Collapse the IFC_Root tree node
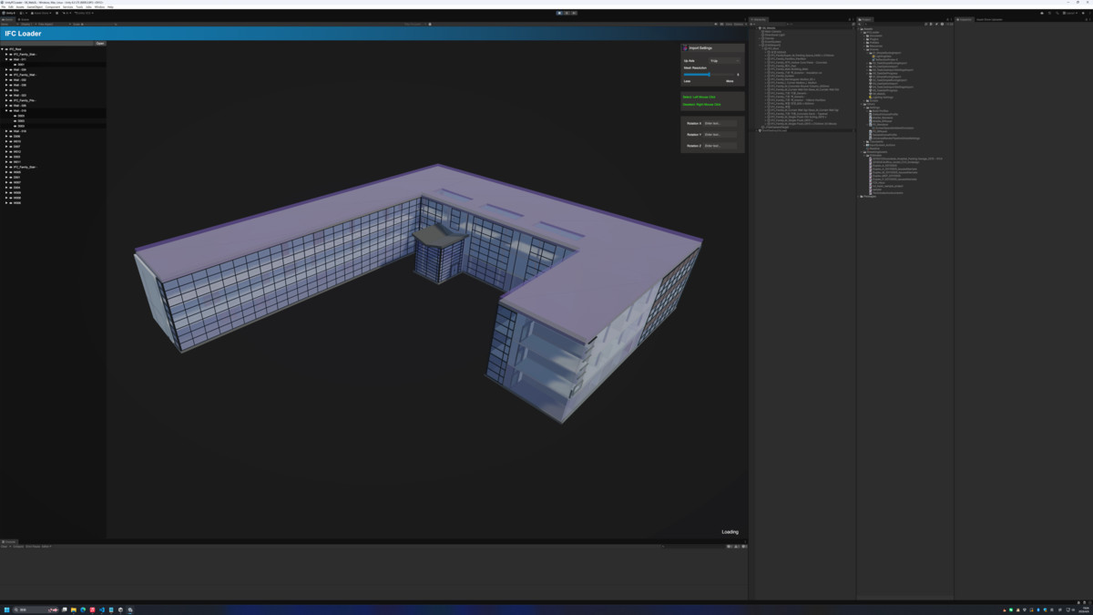The width and height of the screenshot is (1093, 615). click(x=4, y=49)
